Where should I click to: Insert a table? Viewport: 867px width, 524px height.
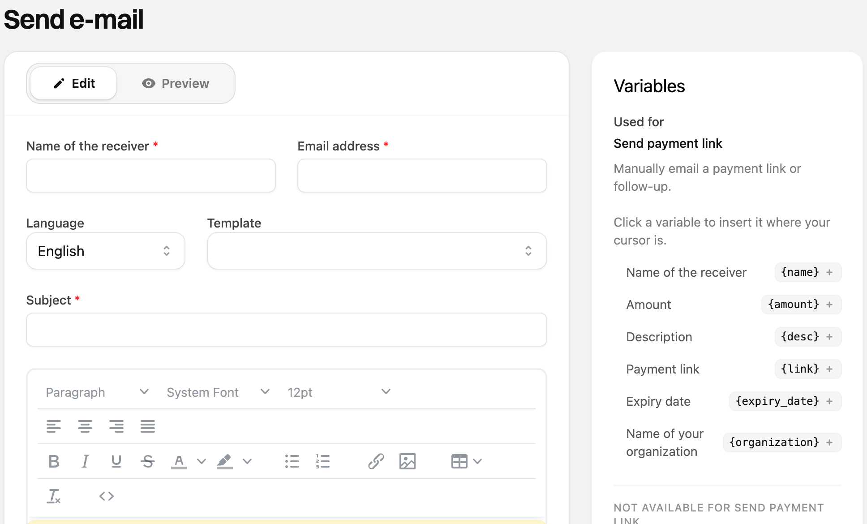[x=459, y=461]
